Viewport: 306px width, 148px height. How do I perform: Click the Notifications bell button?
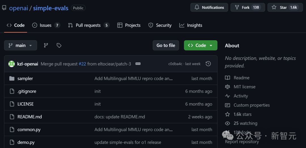[209, 7]
